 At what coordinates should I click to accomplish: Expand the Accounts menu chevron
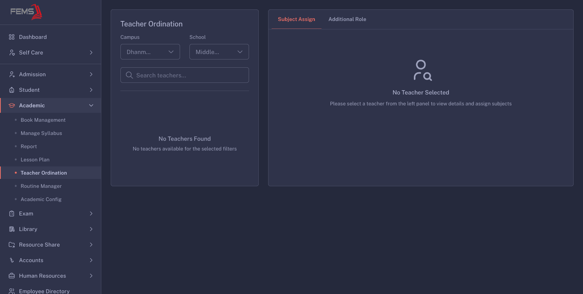click(x=91, y=260)
